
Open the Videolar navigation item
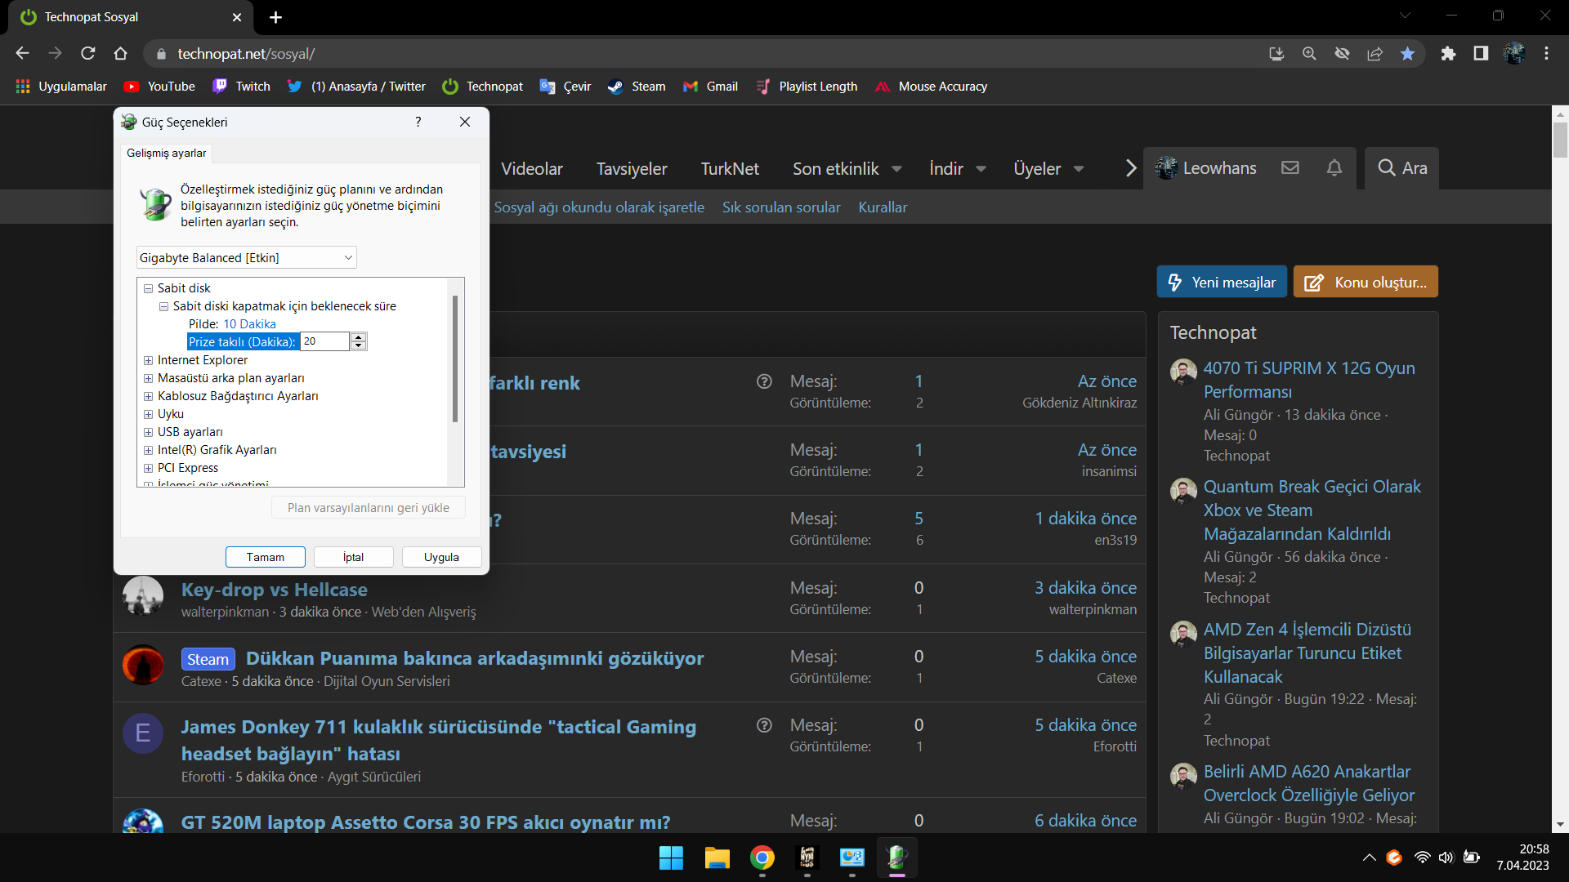[x=532, y=169]
